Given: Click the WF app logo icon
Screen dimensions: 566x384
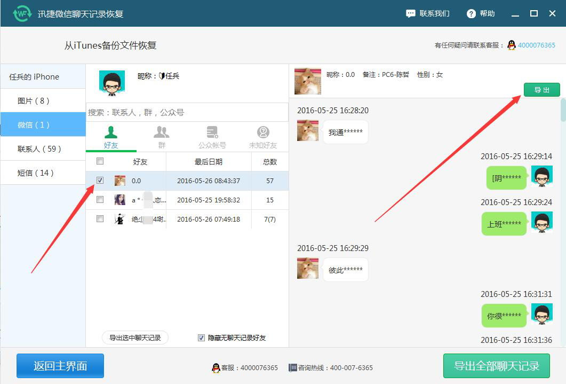Looking at the screenshot, I should 22,14.
